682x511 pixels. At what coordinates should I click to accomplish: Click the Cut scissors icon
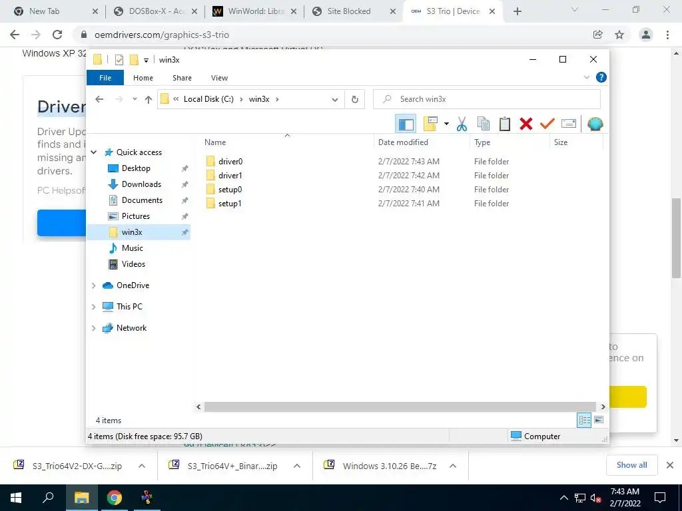[462, 124]
